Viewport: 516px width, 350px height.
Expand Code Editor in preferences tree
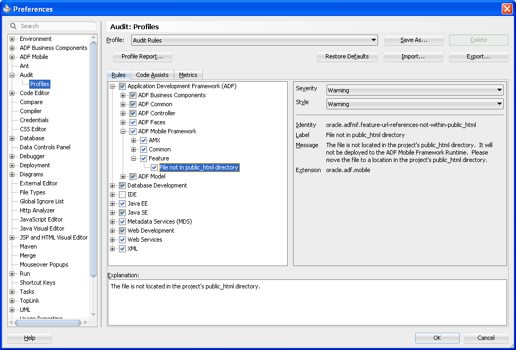[x=12, y=93]
